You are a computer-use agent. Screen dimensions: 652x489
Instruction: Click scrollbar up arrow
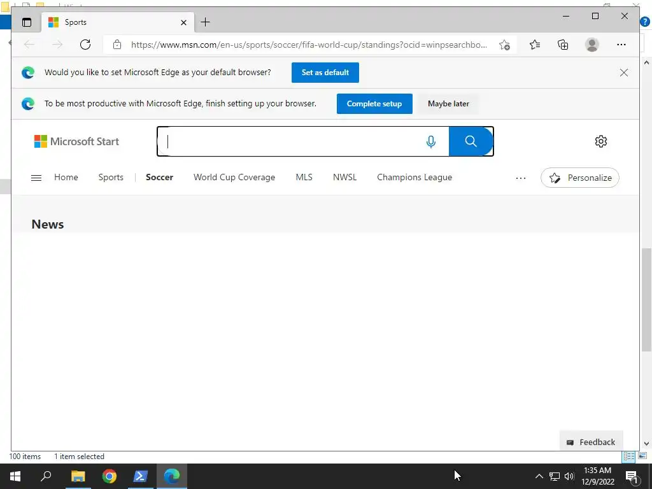coord(646,63)
